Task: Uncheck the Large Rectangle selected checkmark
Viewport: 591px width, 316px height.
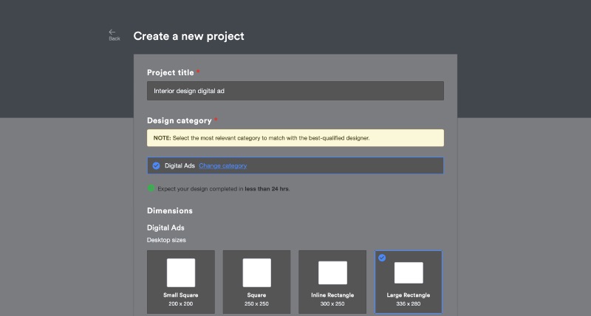Action: pos(382,258)
